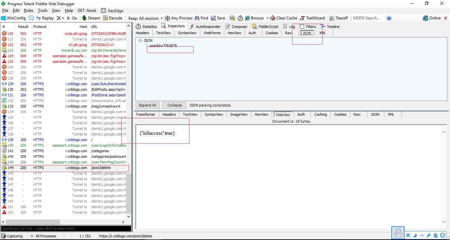Click the Decode icon in toolbar
This screenshot has width=450, height=240.
click(x=105, y=18)
